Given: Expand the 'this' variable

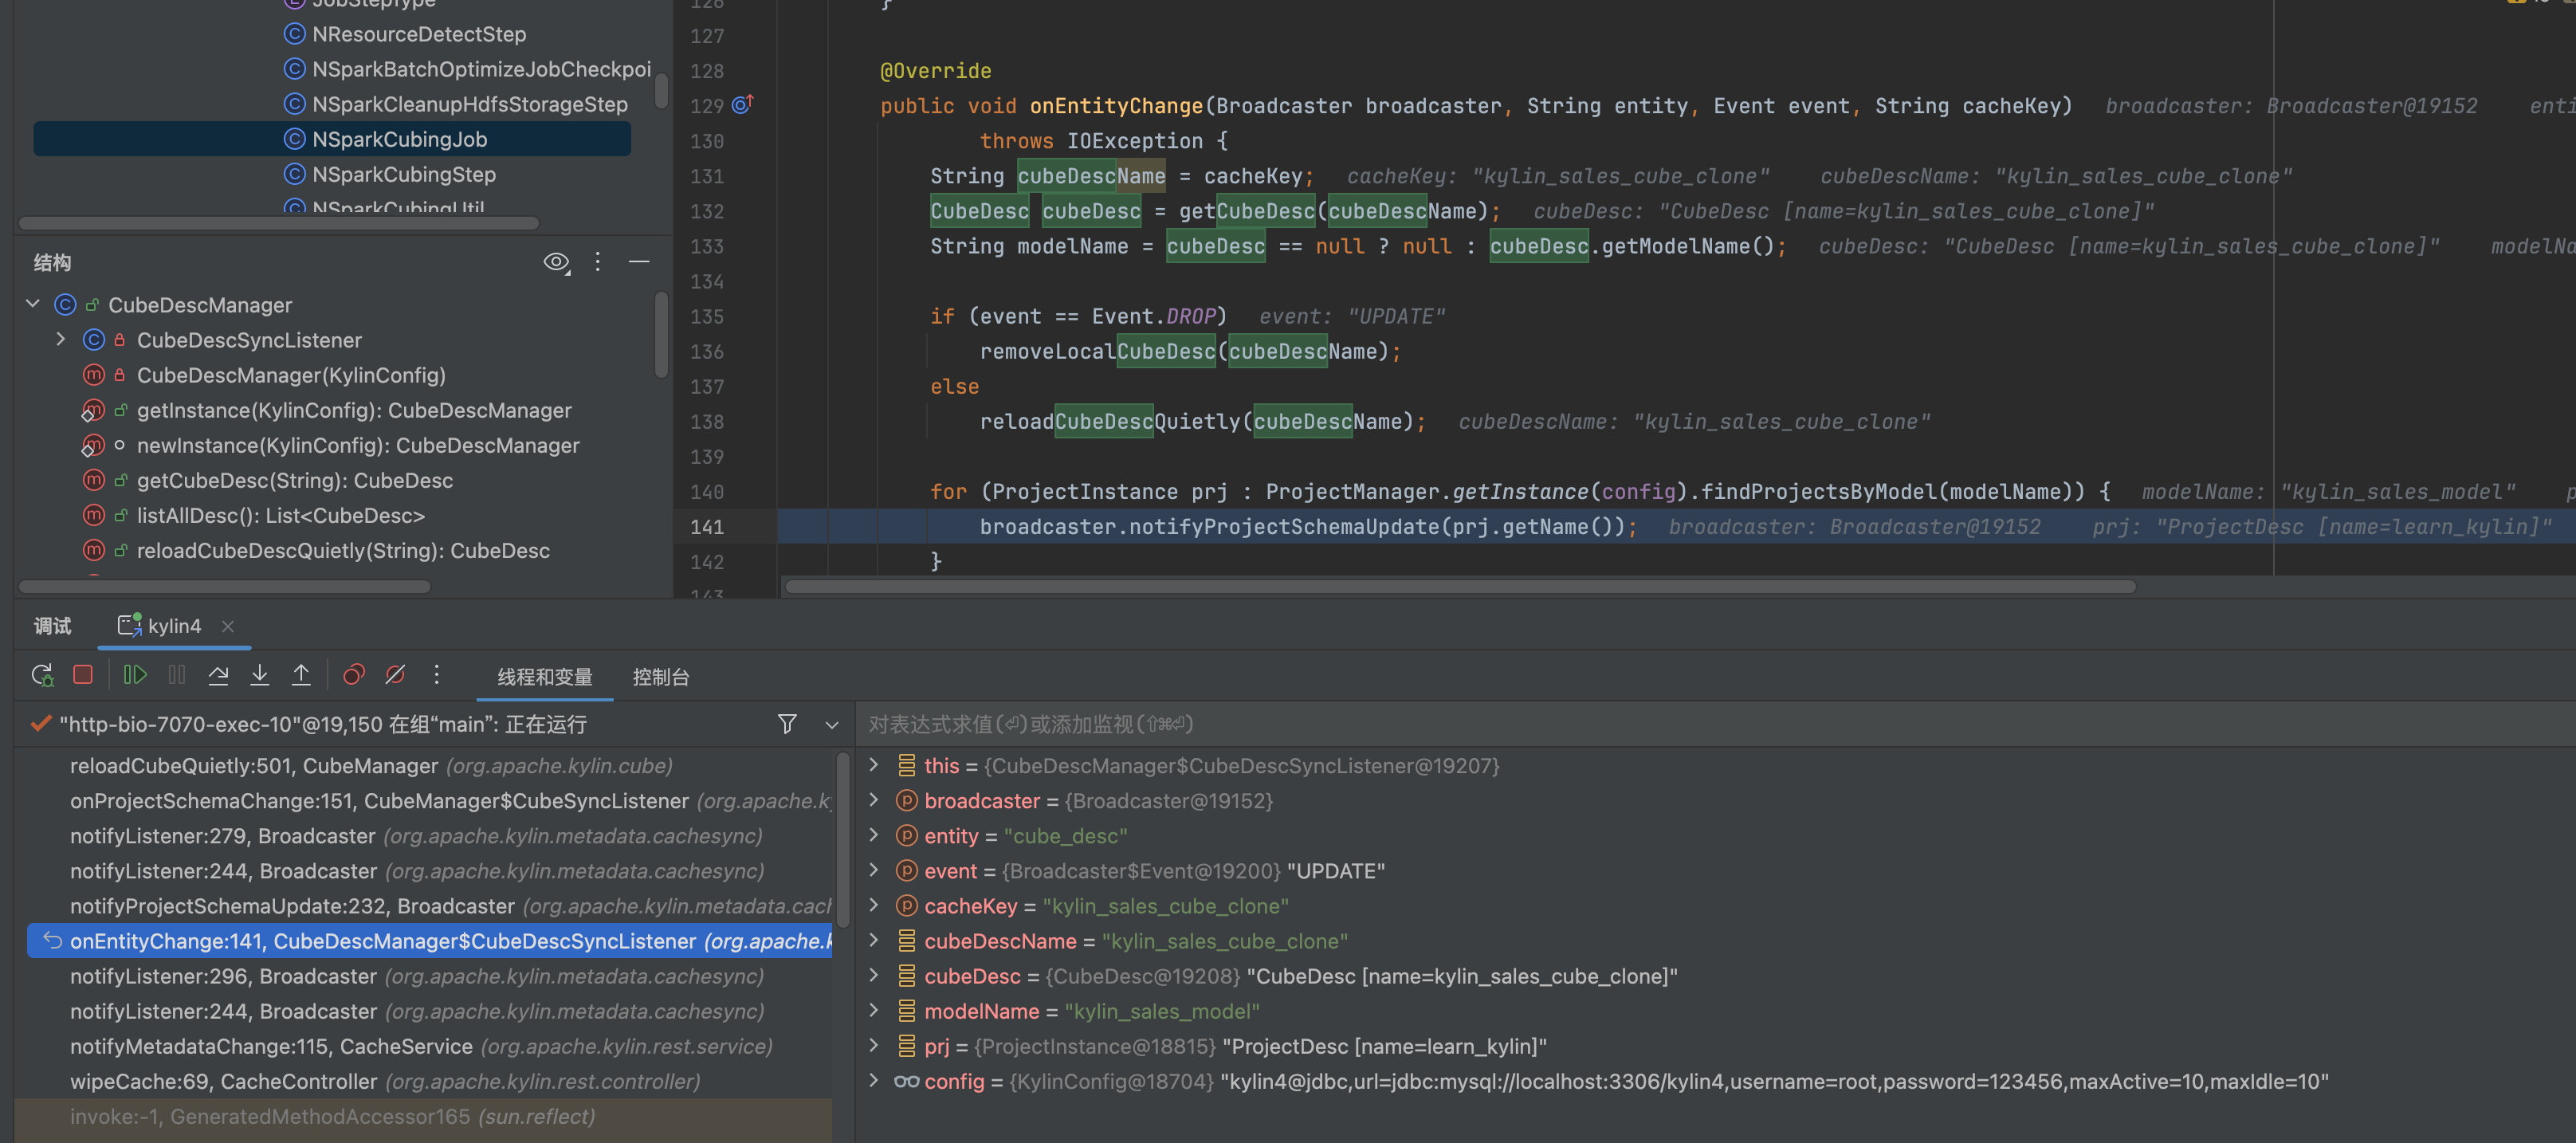Looking at the screenshot, I should point(874,766).
